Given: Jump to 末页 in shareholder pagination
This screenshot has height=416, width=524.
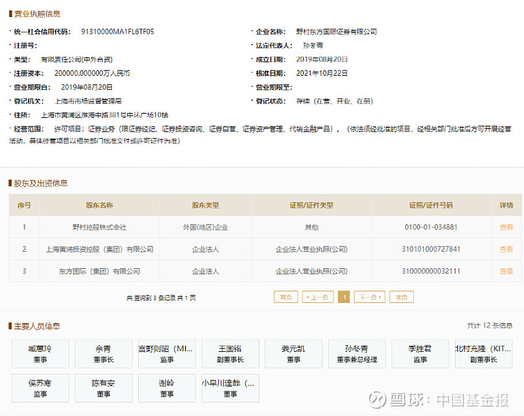Looking at the screenshot, I should [402, 297].
